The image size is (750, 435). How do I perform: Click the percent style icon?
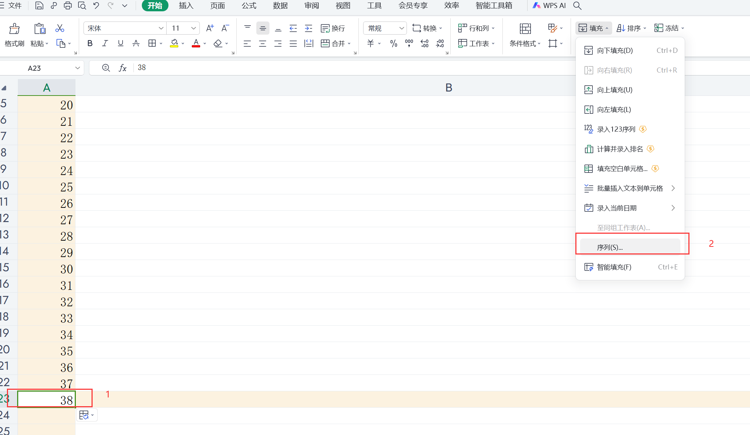click(x=393, y=44)
